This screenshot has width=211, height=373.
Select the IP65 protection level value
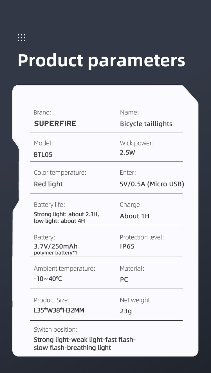click(x=127, y=246)
